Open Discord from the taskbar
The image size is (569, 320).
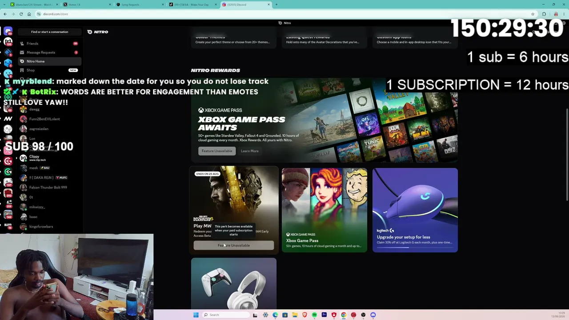(373, 315)
